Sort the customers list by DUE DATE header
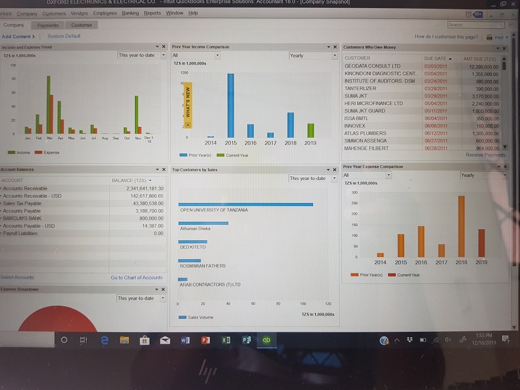The height and width of the screenshot is (390, 520). click(x=437, y=58)
